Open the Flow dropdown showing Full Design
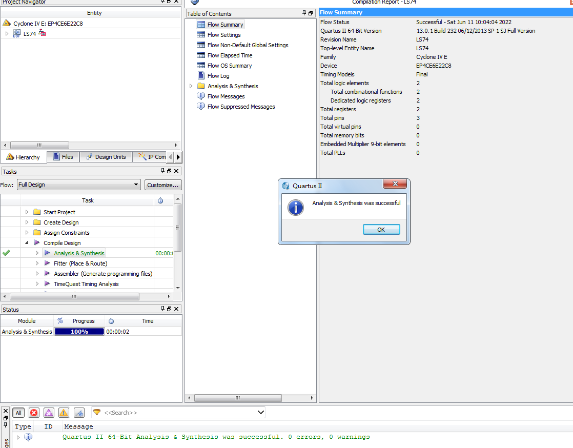 (x=78, y=185)
